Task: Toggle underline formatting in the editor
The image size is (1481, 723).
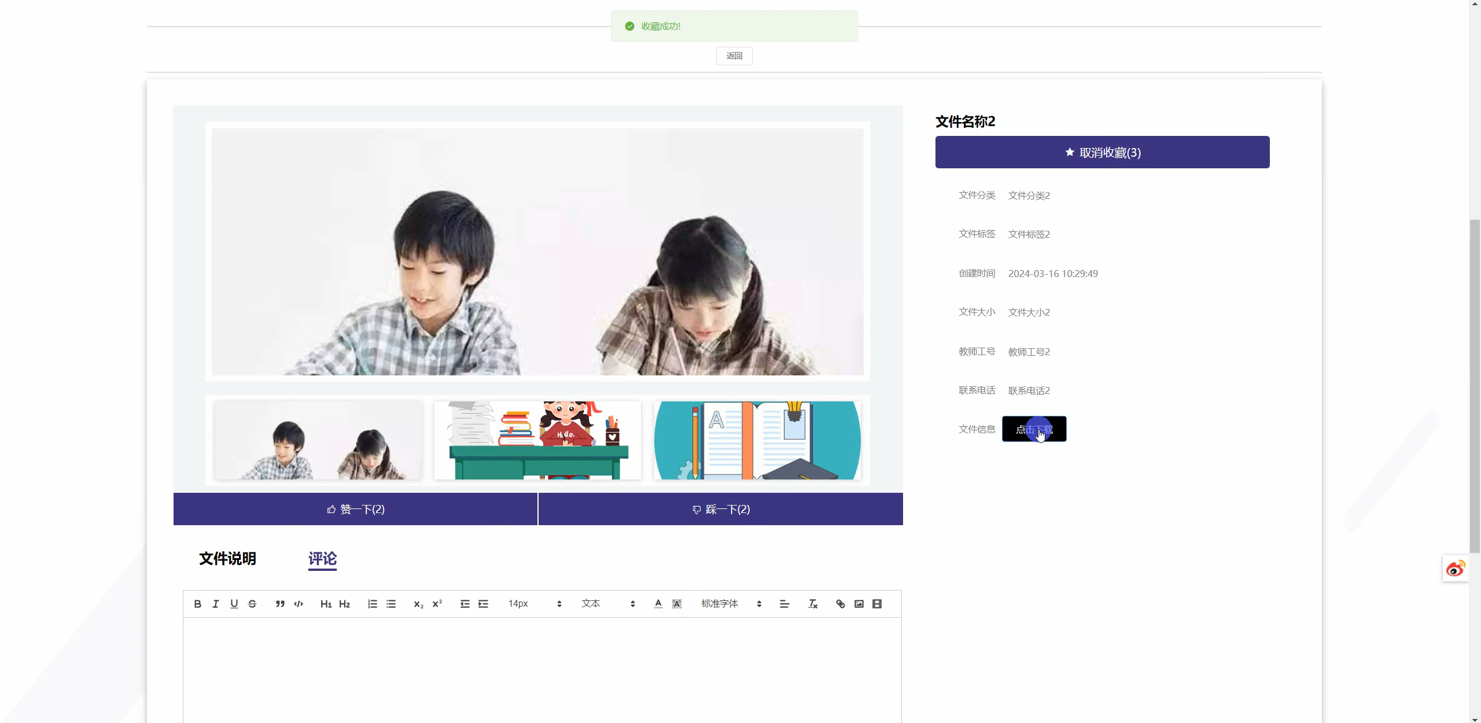Action: tap(234, 604)
